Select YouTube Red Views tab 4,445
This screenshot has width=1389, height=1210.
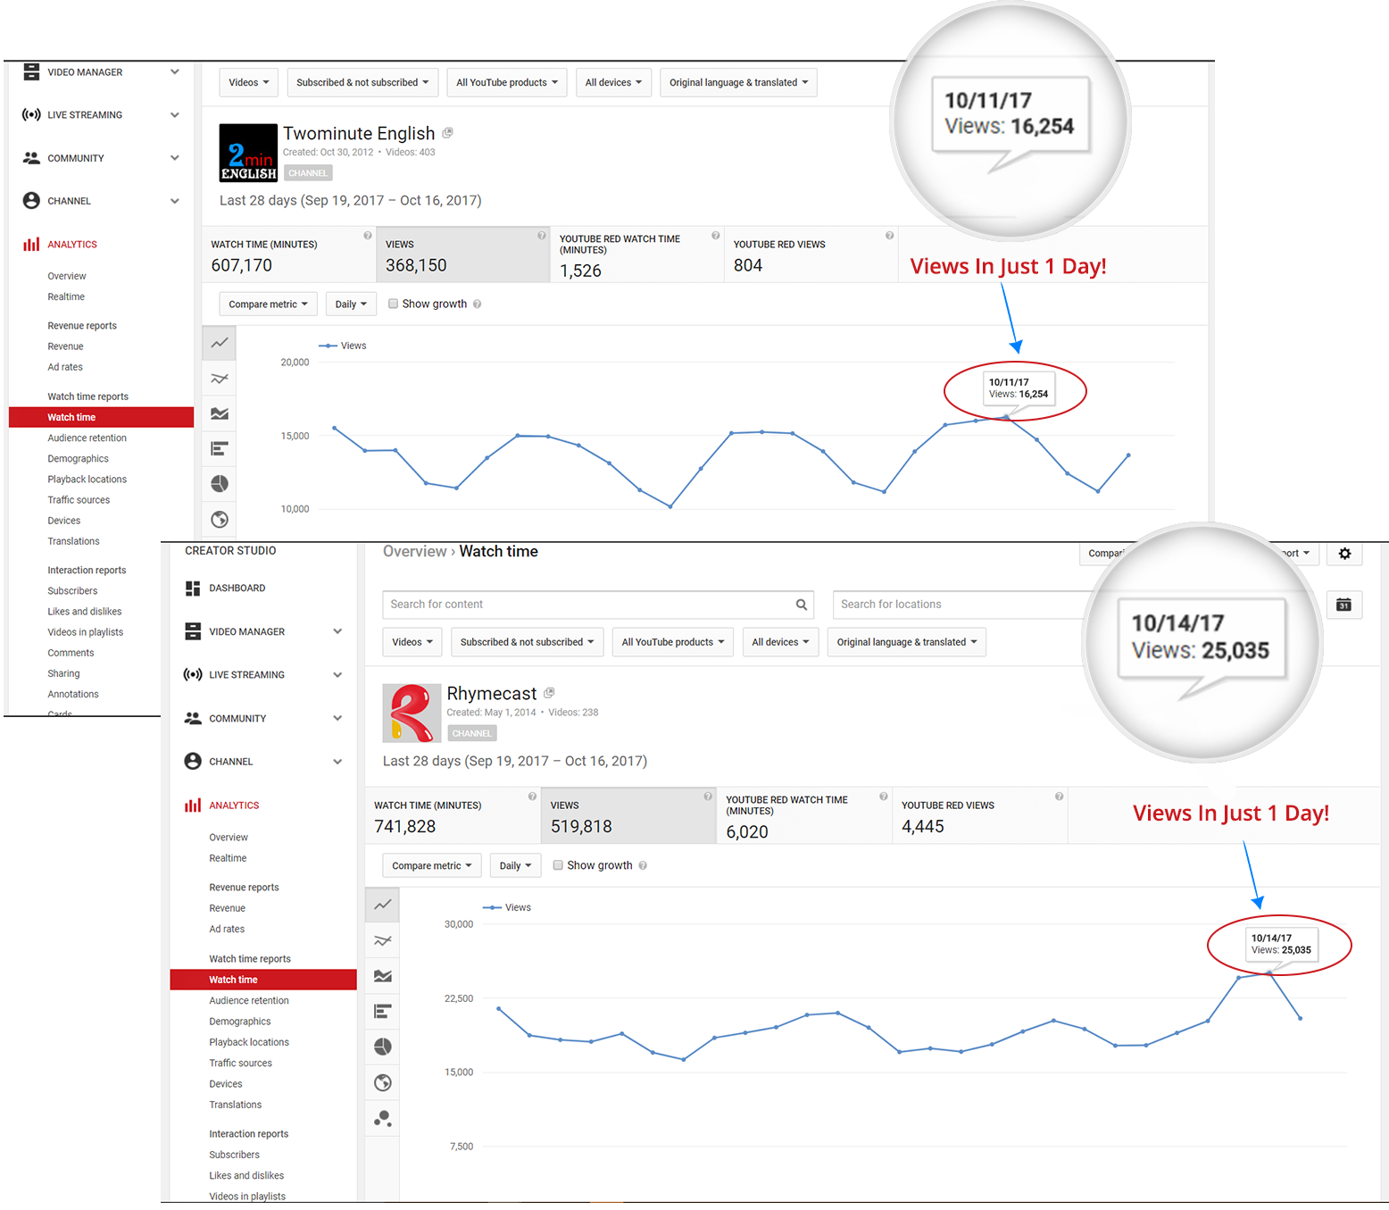[980, 816]
